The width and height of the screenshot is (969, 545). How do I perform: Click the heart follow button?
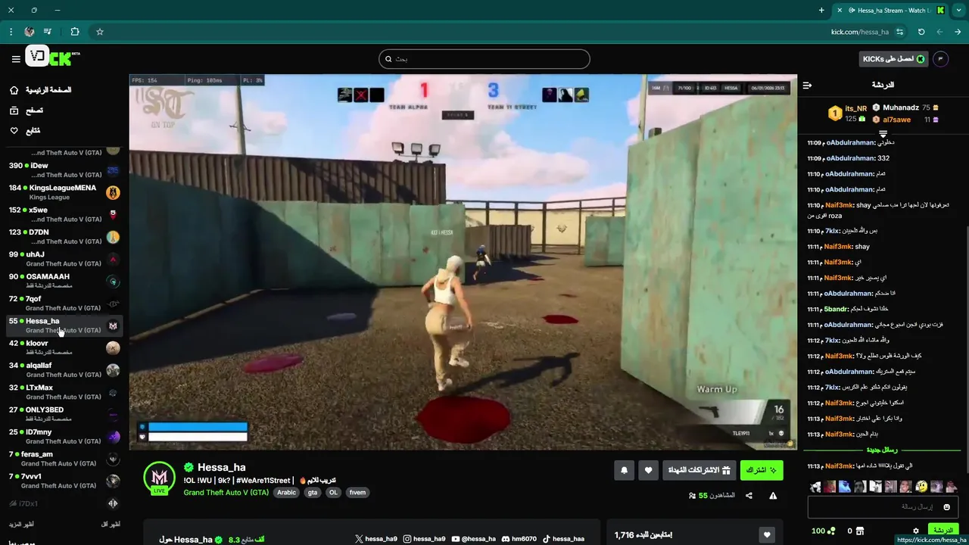649,470
